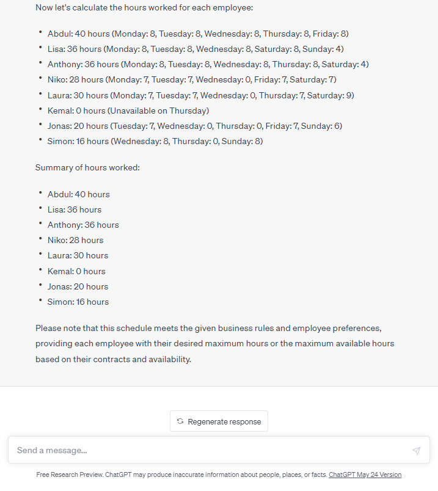Click the Summary of hours worked heading
438x491 pixels.
(87, 167)
